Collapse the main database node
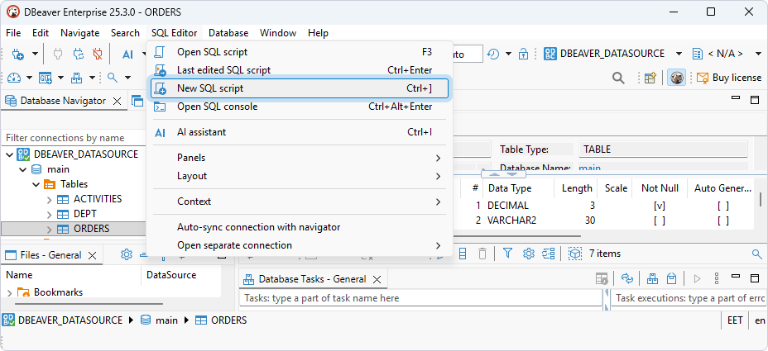Viewport: 768px width, 351px height. coord(22,169)
